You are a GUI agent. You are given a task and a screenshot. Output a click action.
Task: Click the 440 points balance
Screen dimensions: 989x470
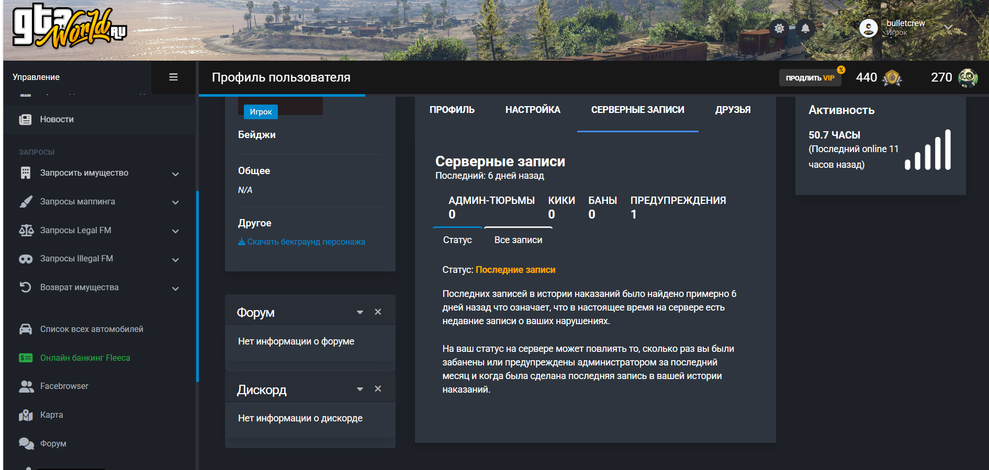click(x=866, y=77)
